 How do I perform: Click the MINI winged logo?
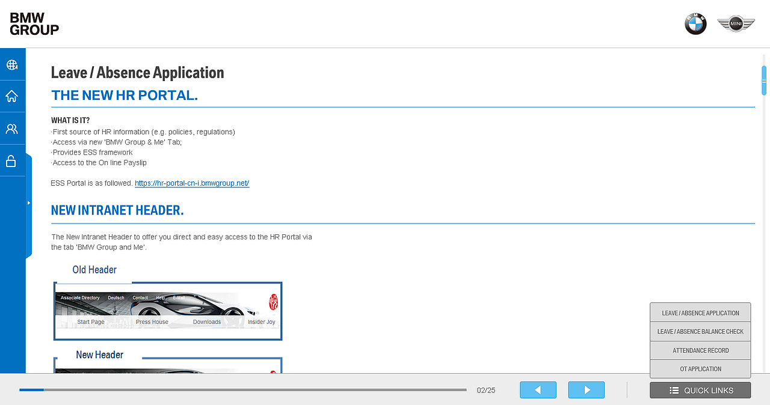point(736,24)
